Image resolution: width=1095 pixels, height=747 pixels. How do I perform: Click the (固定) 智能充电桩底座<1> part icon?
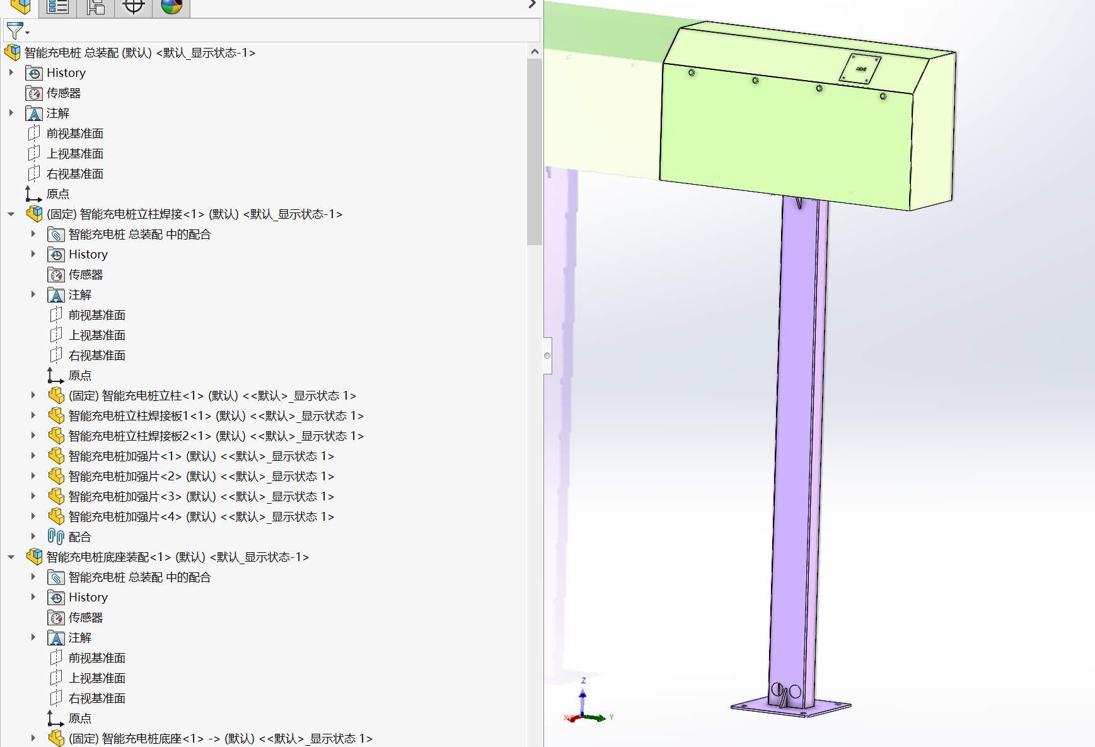click(56, 738)
